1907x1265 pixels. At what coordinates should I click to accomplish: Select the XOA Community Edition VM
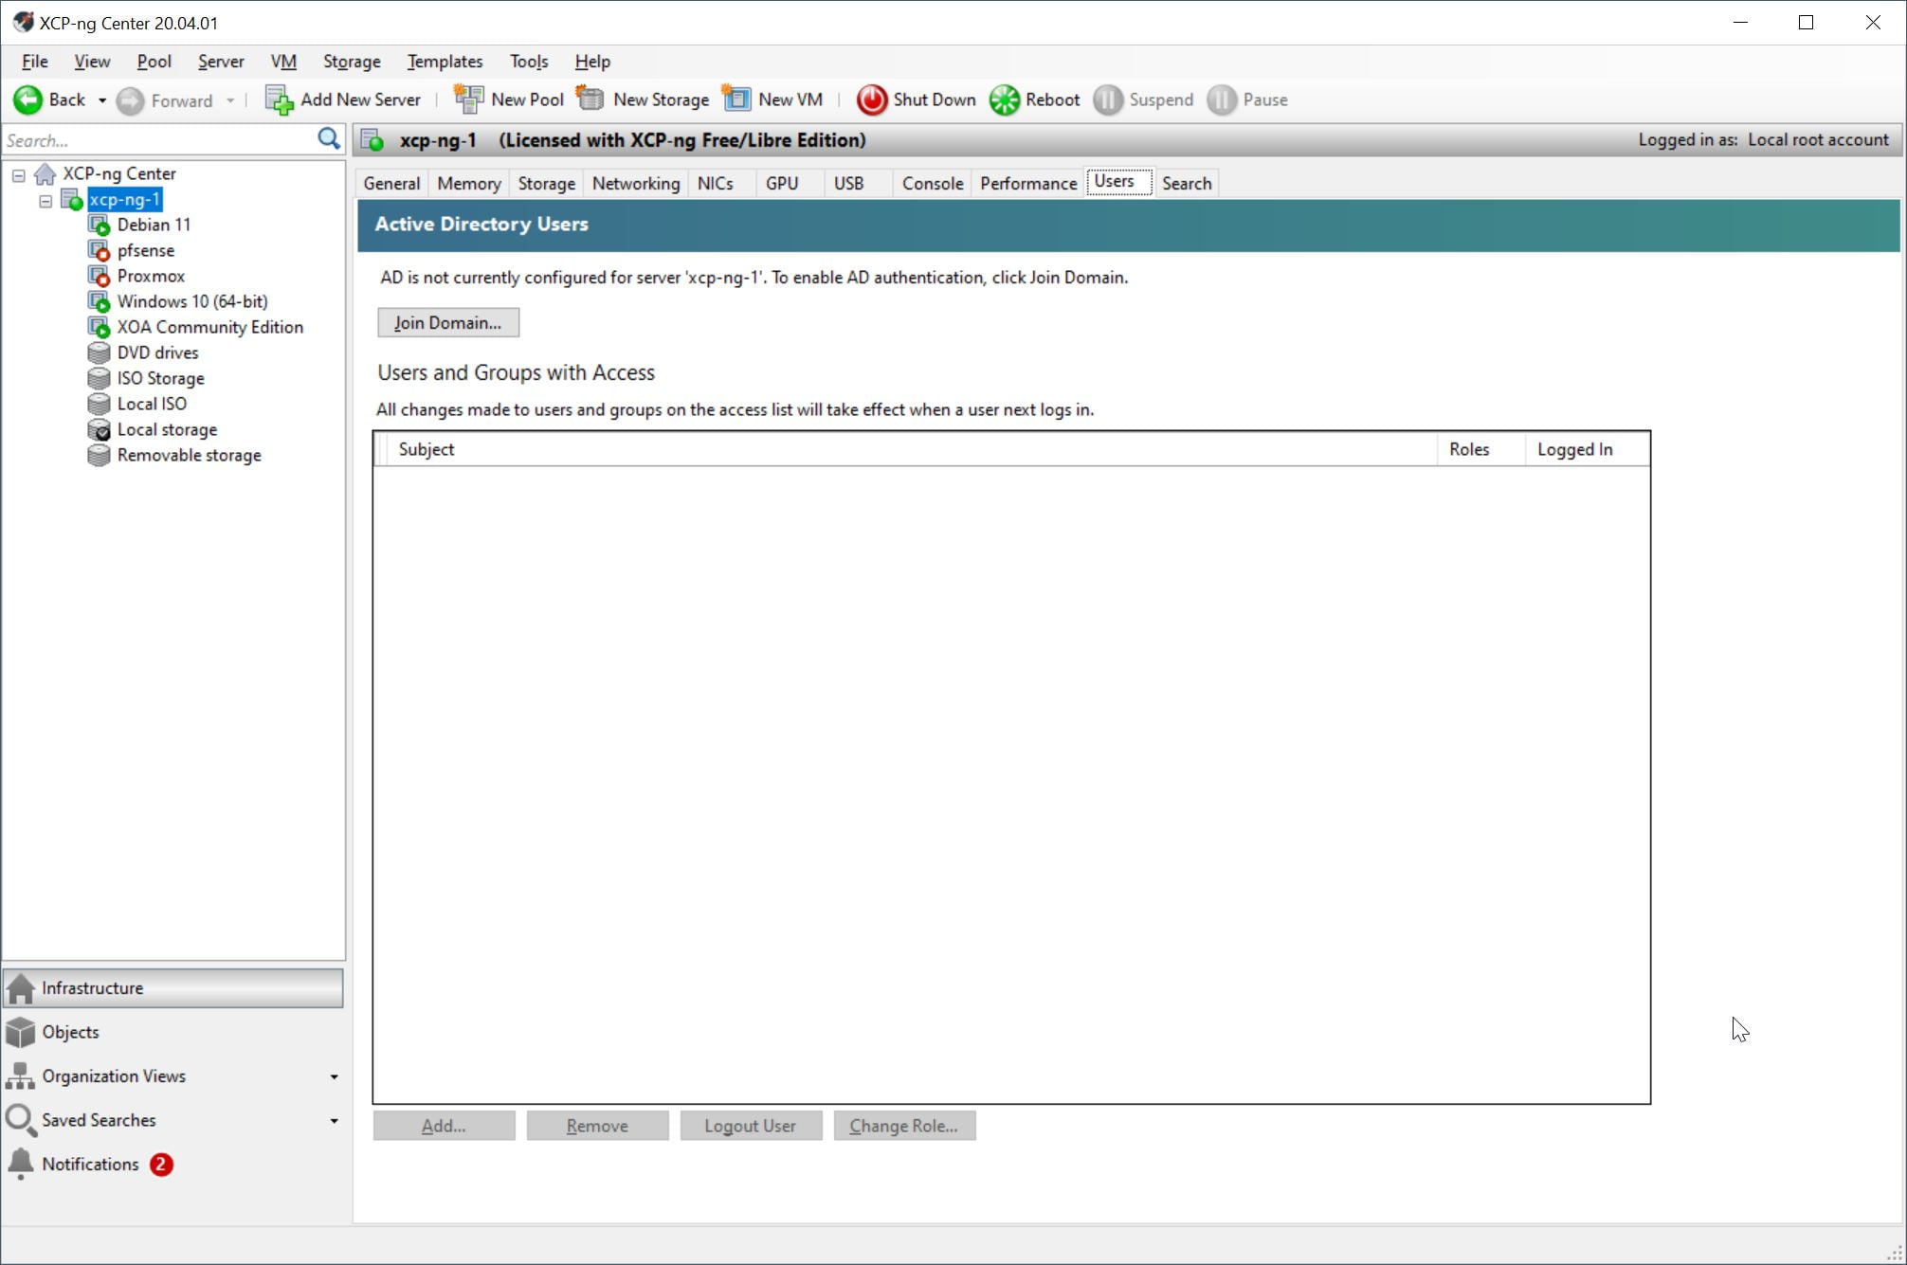[x=209, y=327]
